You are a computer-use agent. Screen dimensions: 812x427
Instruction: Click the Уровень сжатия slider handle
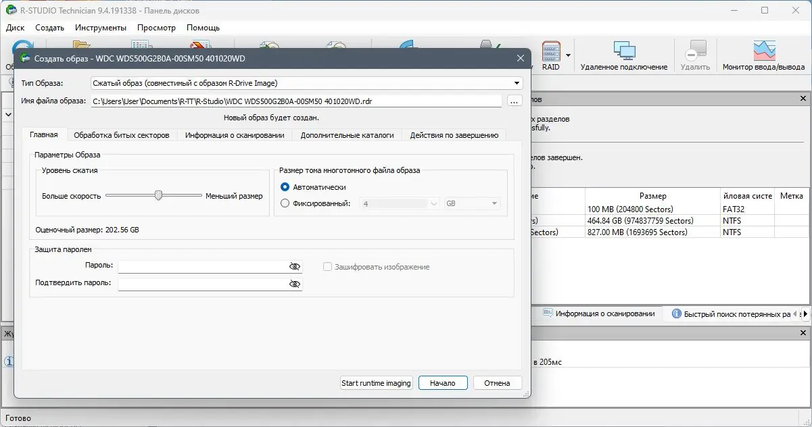159,195
